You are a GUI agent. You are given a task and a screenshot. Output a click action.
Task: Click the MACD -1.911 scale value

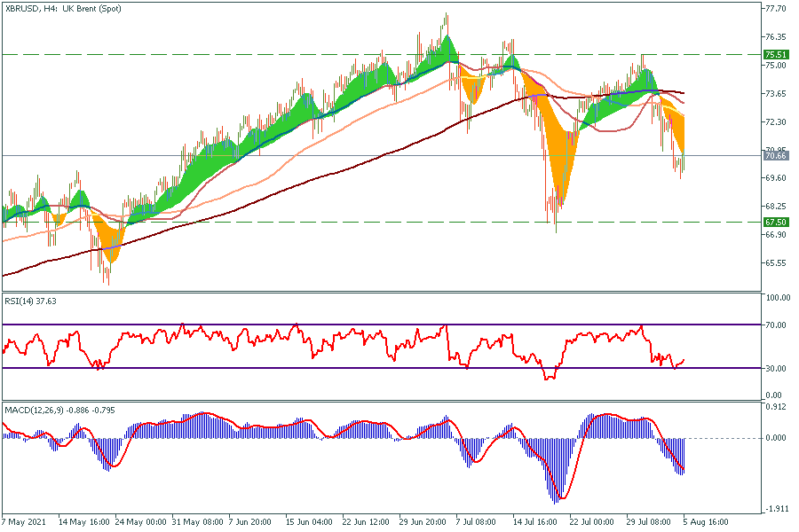coord(775,510)
